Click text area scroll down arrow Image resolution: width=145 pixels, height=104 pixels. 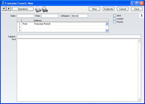(139, 100)
